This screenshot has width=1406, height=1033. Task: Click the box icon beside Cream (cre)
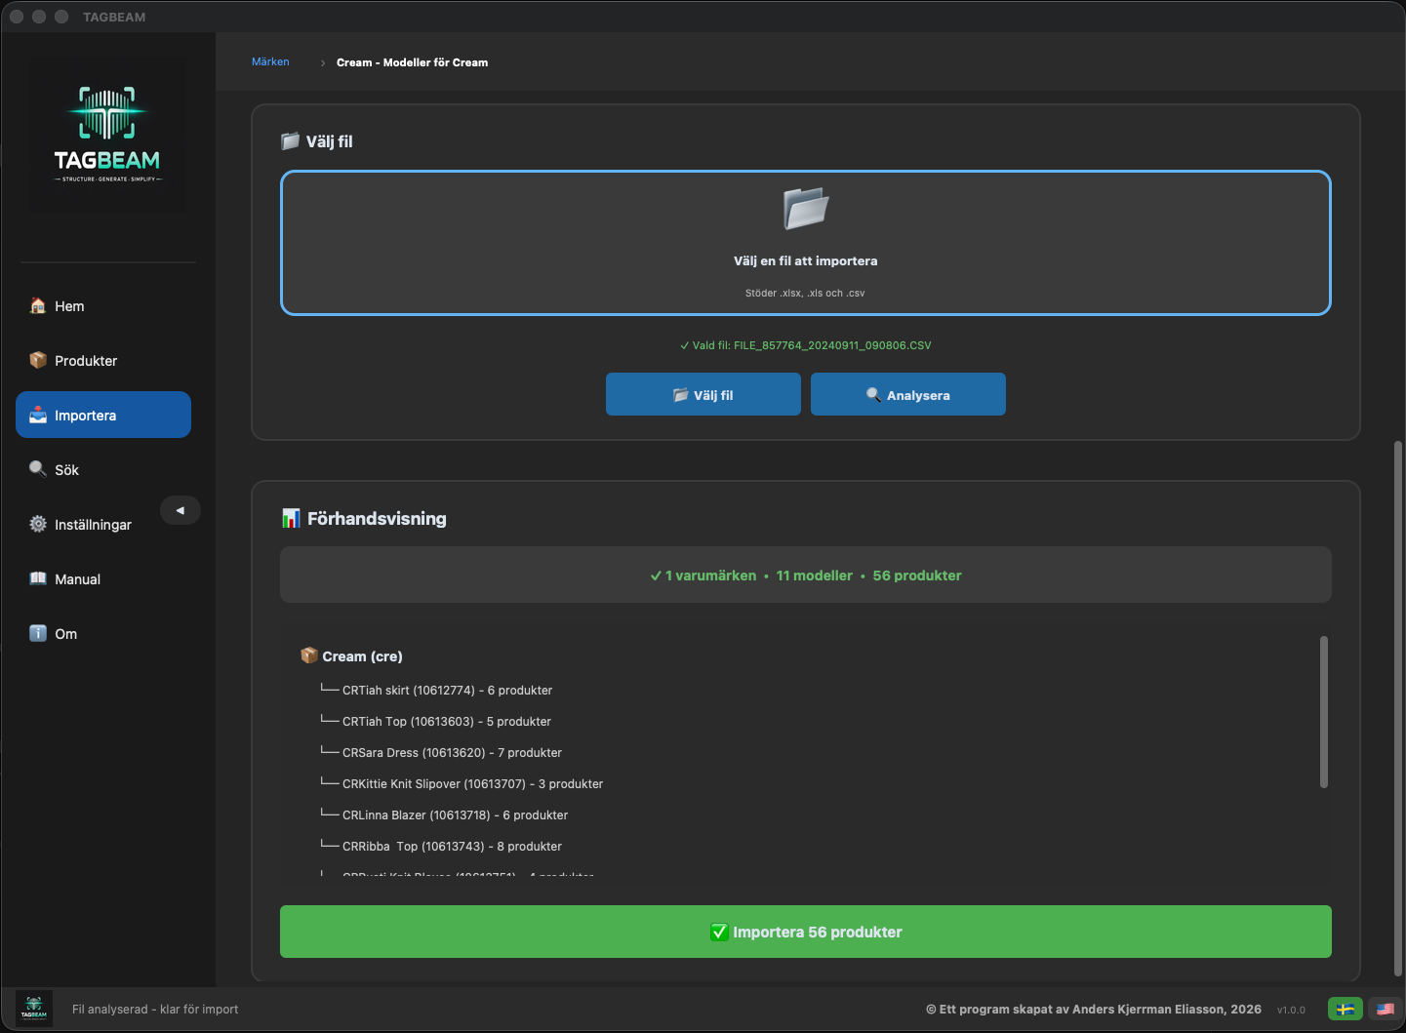coord(309,656)
